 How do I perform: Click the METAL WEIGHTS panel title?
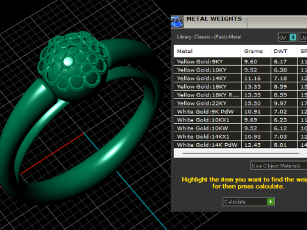(x=214, y=19)
